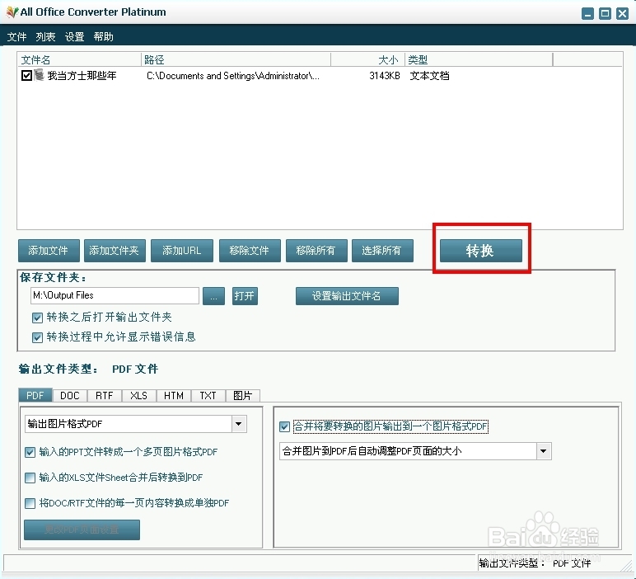
Task: Click the text document icon beside 我当方士那些年
Action: click(x=39, y=75)
